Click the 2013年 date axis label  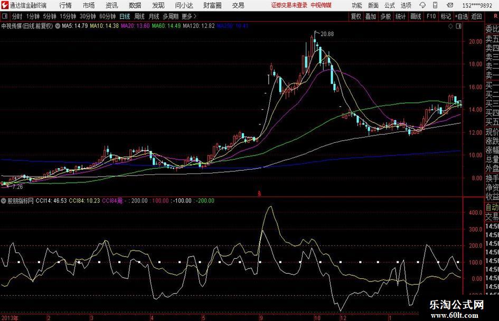coord(10,318)
